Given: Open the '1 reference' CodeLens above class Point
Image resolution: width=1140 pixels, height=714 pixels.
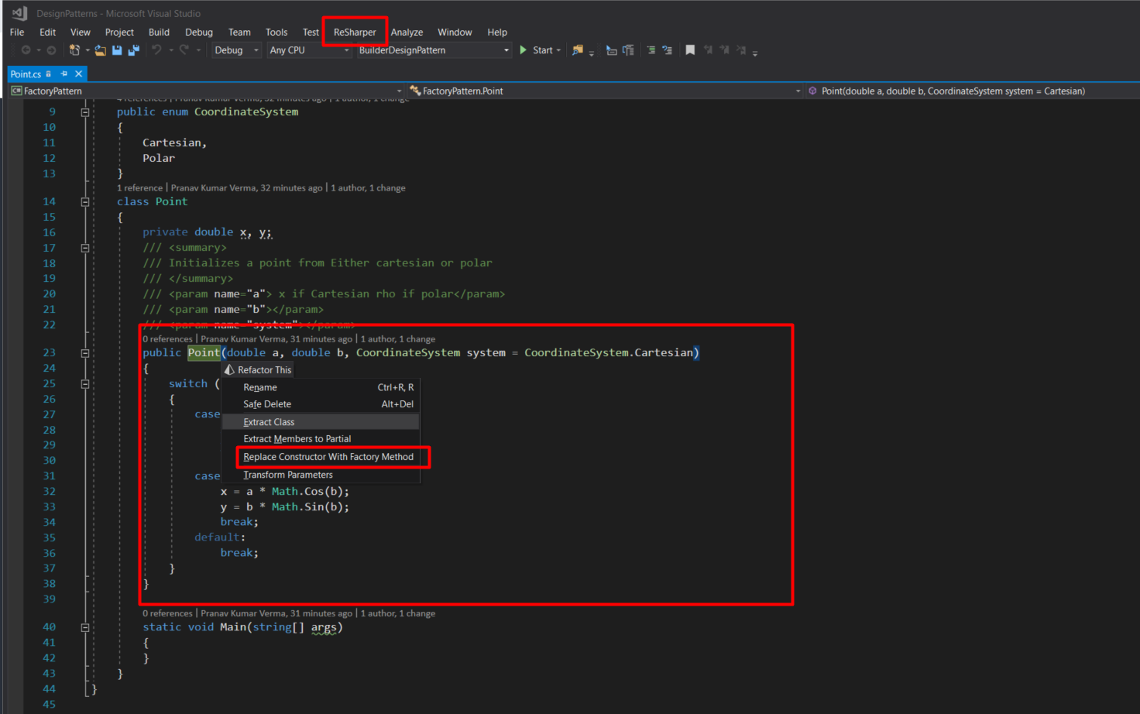Looking at the screenshot, I should [139, 188].
